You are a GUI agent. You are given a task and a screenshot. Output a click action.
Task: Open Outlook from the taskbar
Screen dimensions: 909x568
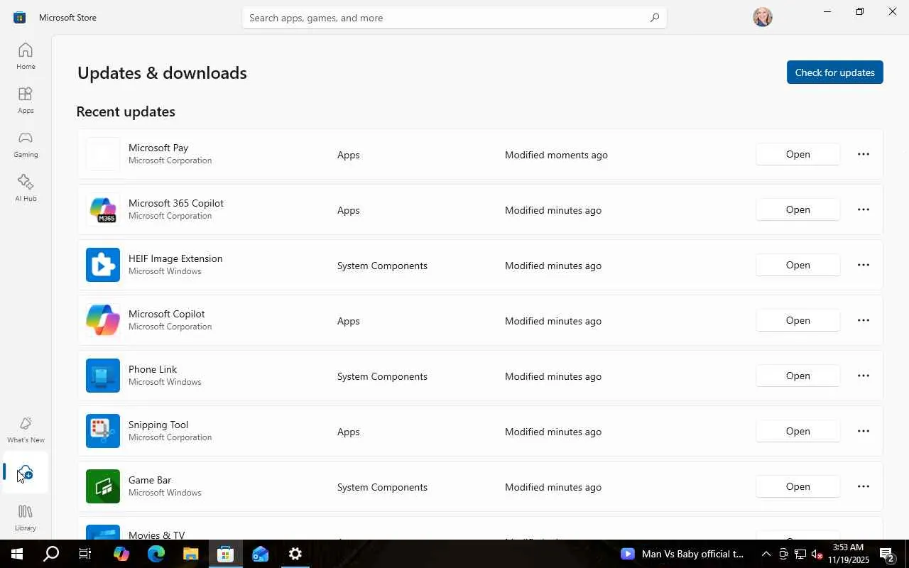260,554
